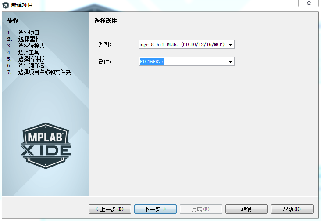This screenshot has width=321, height=221.
Task: Select step 5 选择插件板
Action: (x=31, y=59)
